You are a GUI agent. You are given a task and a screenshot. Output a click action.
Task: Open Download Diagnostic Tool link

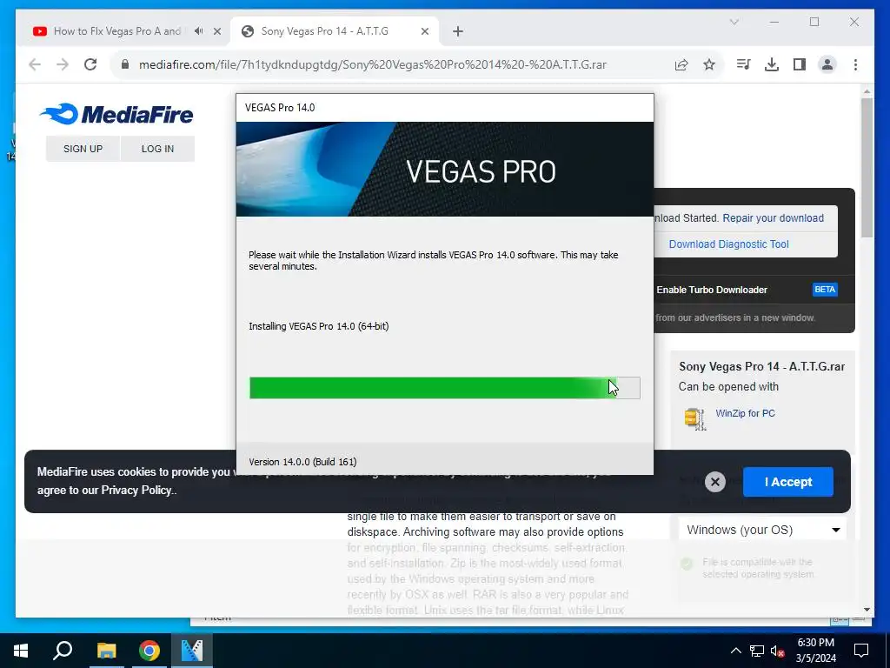point(729,244)
